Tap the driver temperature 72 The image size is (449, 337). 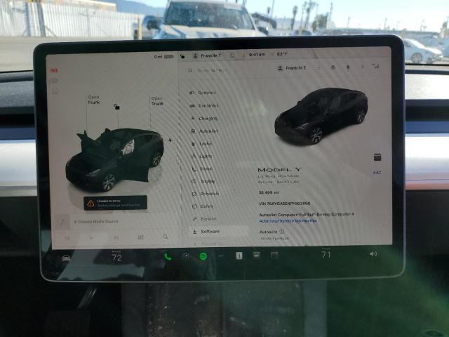(117, 258)
